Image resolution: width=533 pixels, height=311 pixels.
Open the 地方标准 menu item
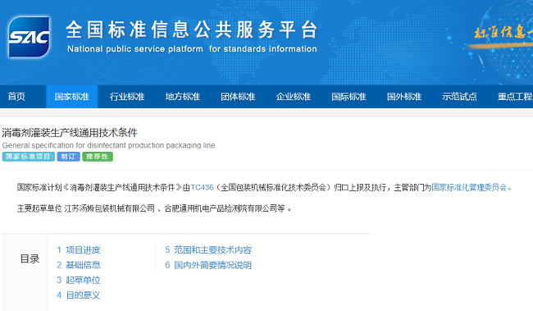183,97
